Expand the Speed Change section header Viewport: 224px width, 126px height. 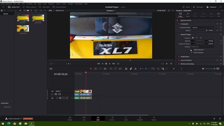tap(185, 34)
